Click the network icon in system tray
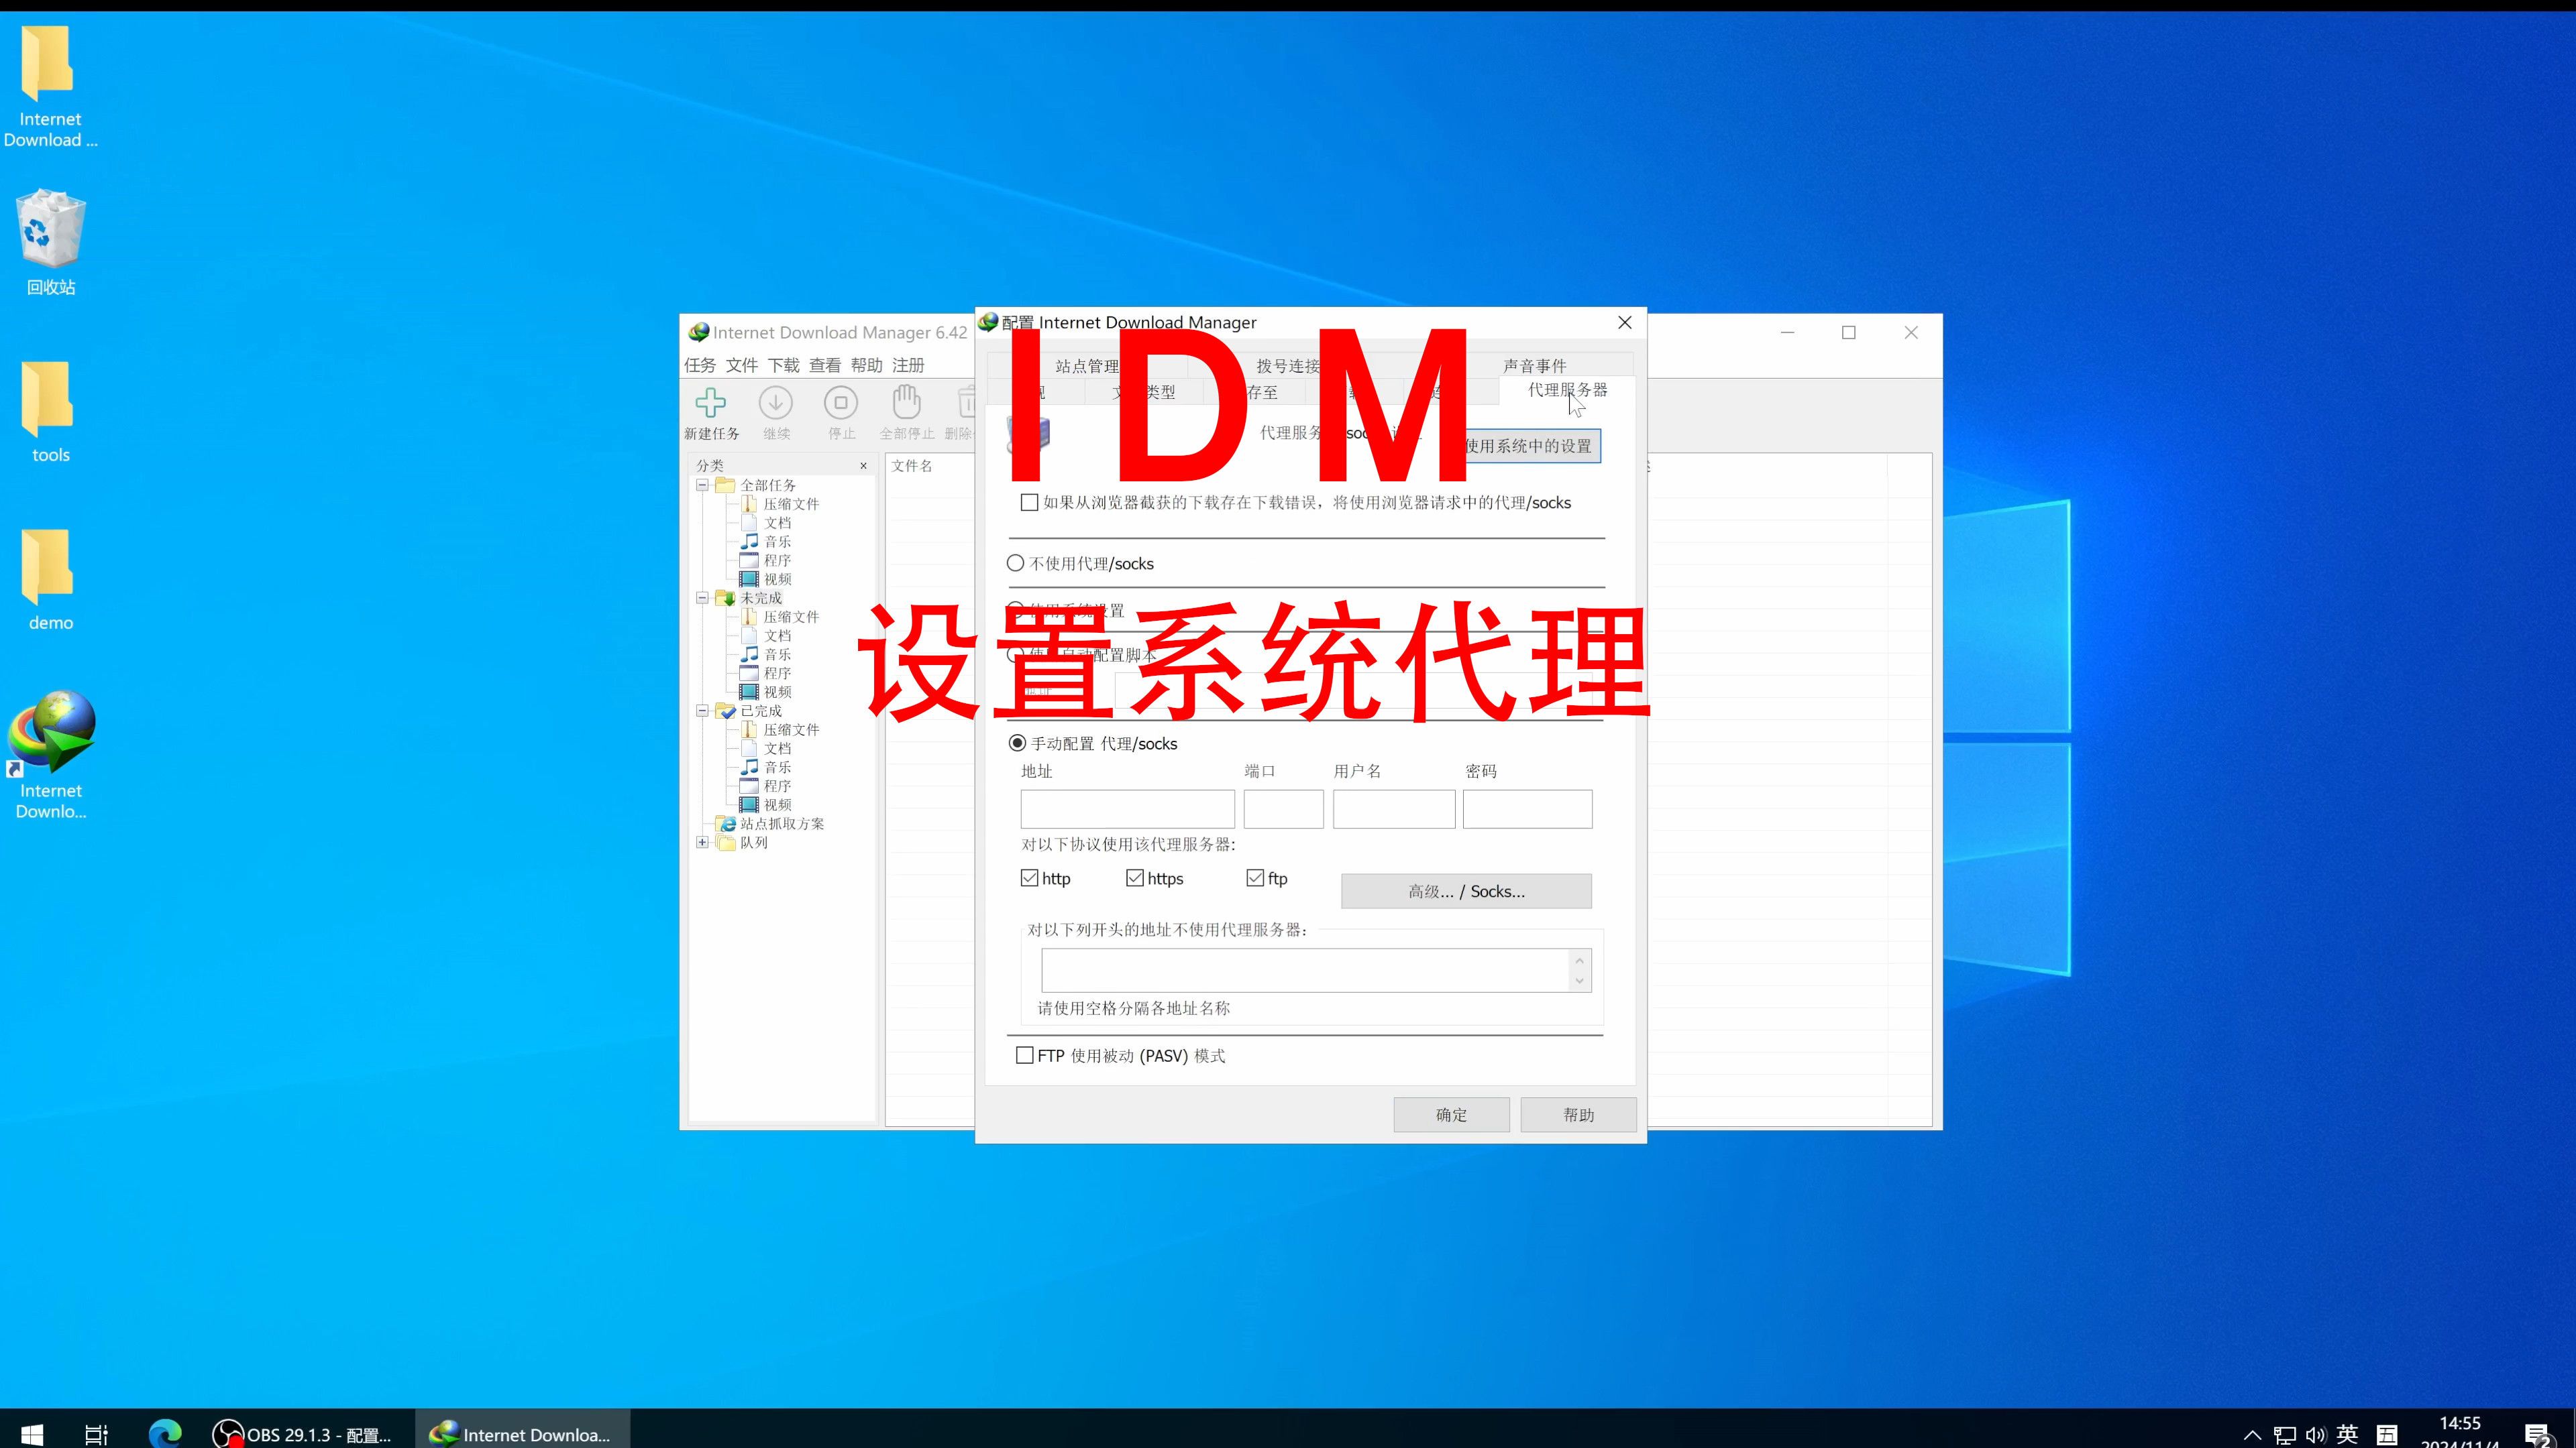 (x=2284, y=1435)
